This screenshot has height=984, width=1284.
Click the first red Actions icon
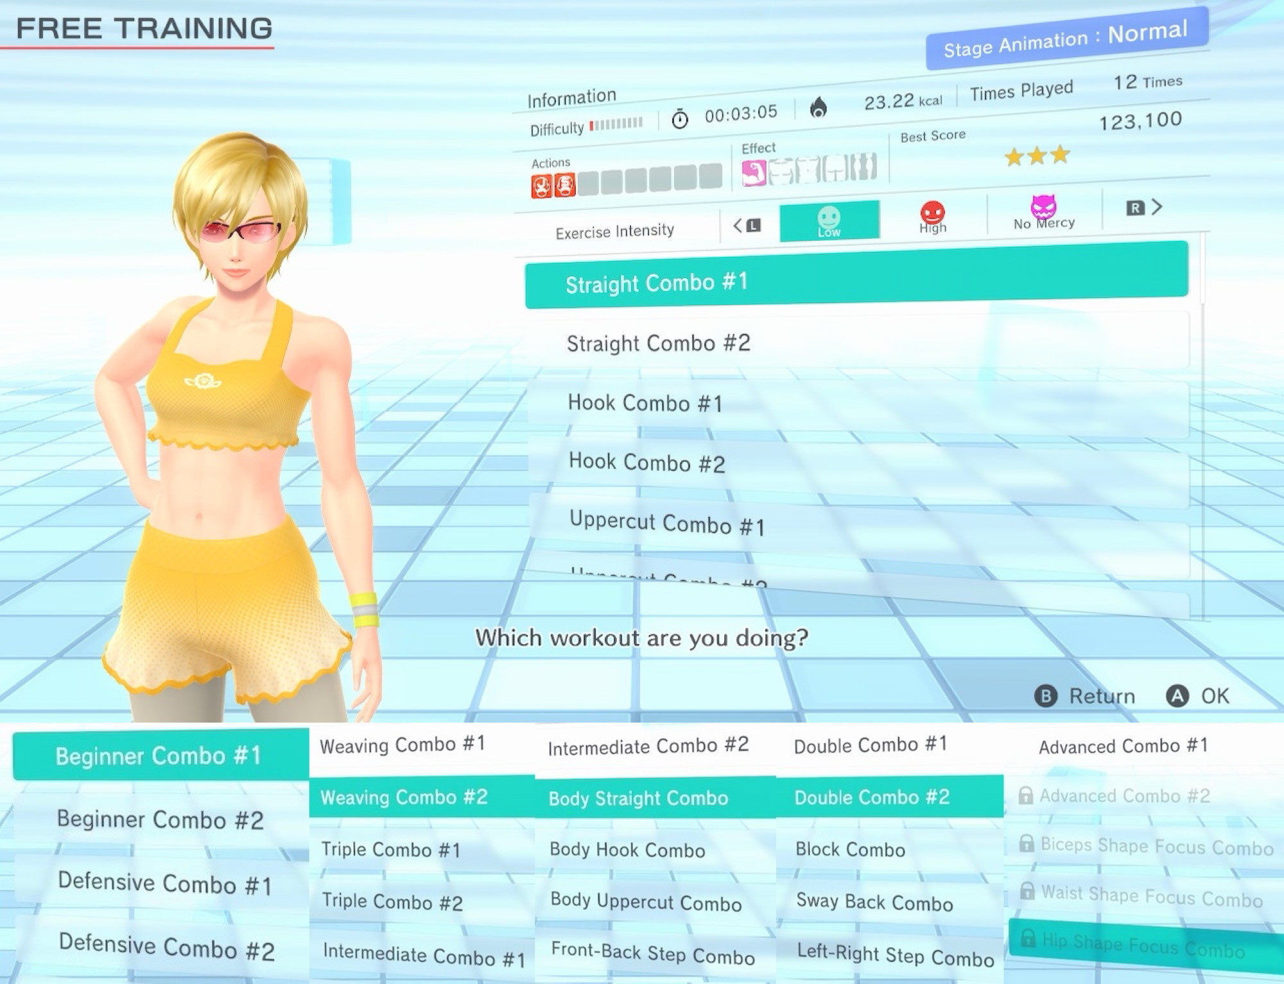pos(541,186)
